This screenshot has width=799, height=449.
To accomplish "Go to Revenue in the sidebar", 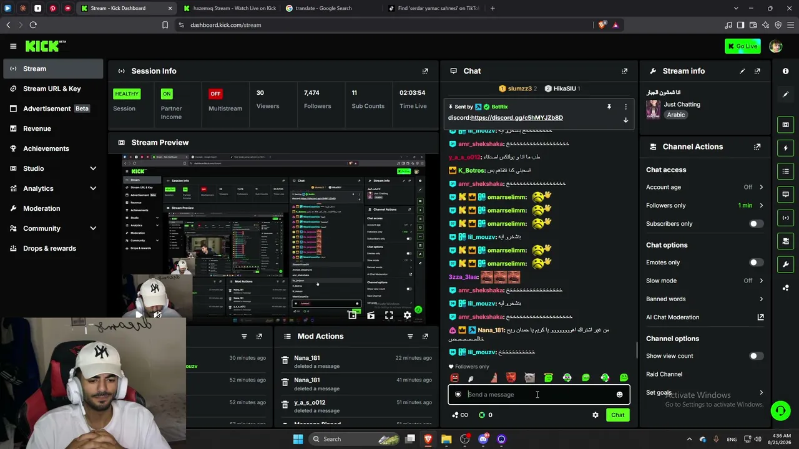I will click(53, 128).
